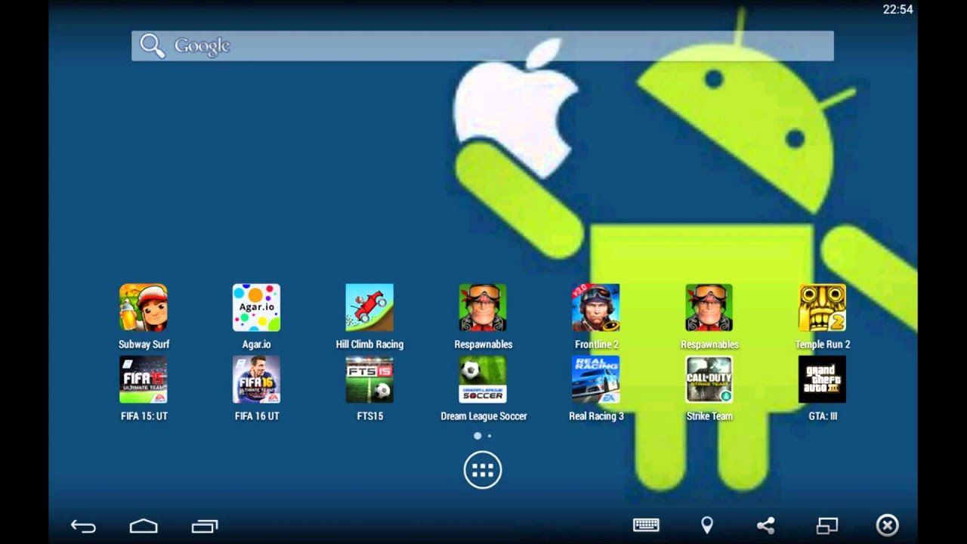
Task: Toggle the fullscreen window icon
Action: pos(827,525)
